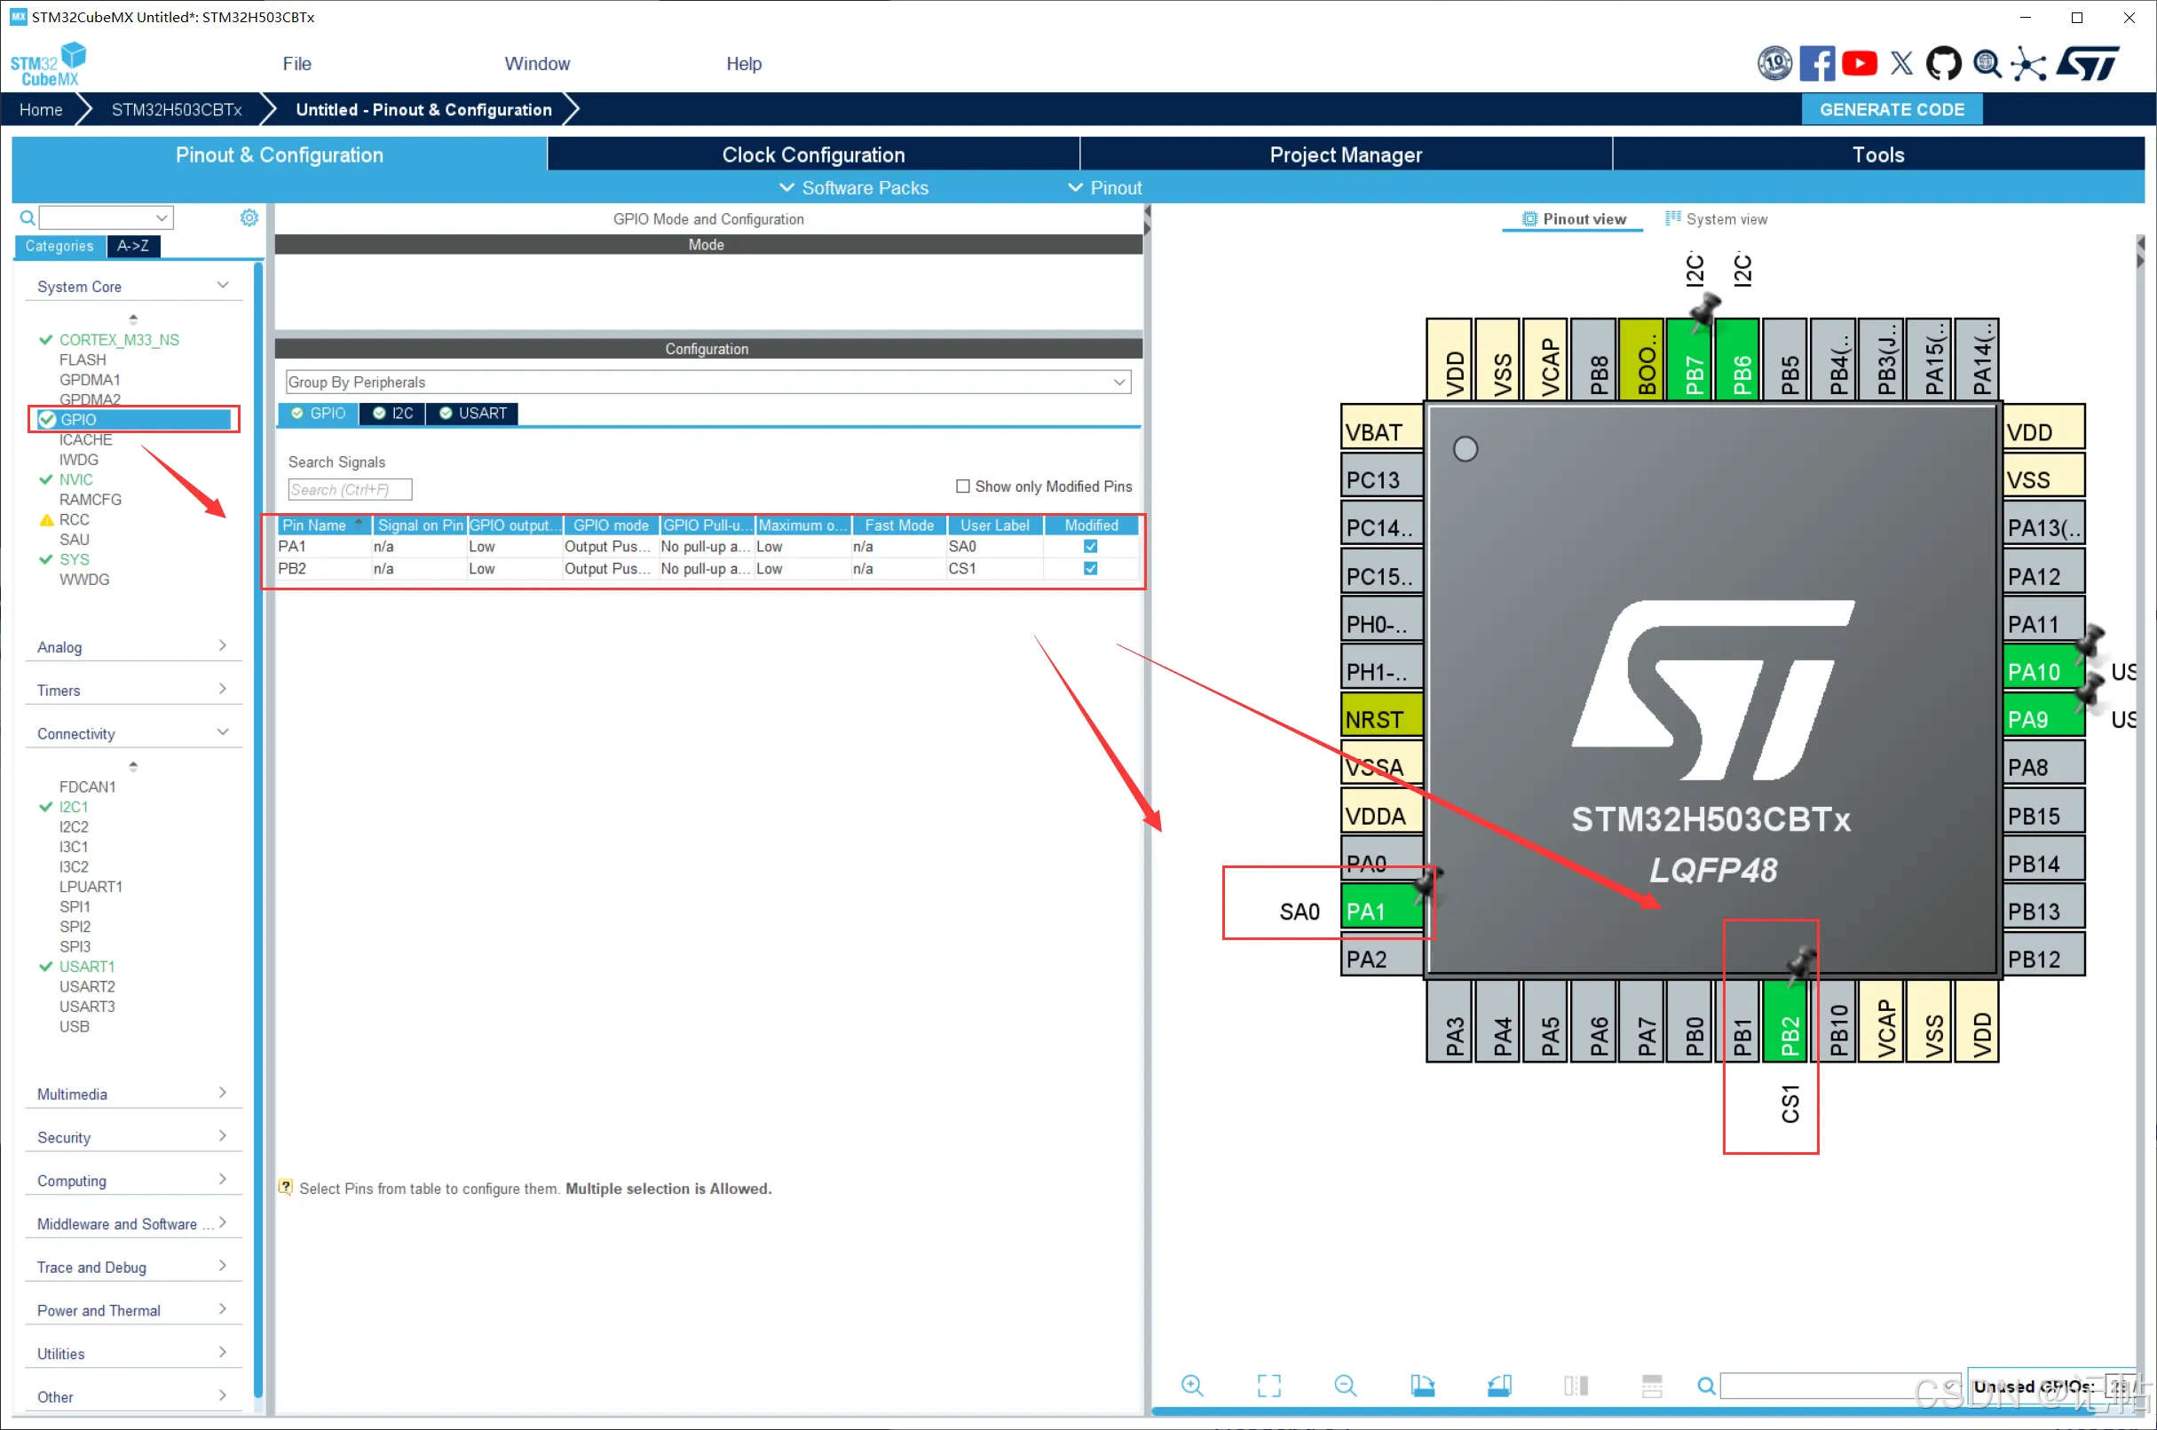Viewport: 2157px width, 1430px height.
Task: Click the pinout search field at bottom
Action: (x=1839, y=1386)
